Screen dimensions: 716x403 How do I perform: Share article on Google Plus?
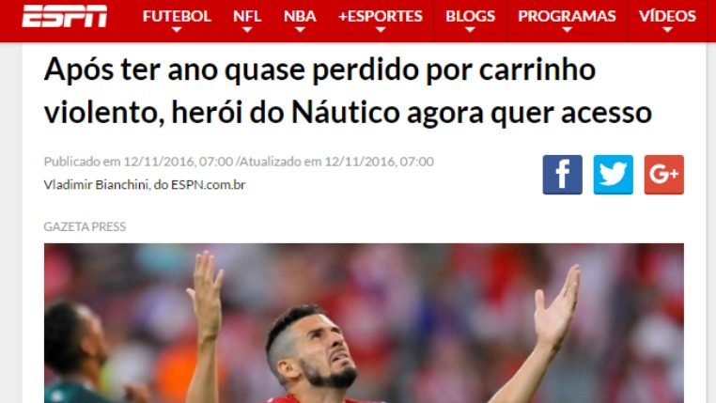663,175
